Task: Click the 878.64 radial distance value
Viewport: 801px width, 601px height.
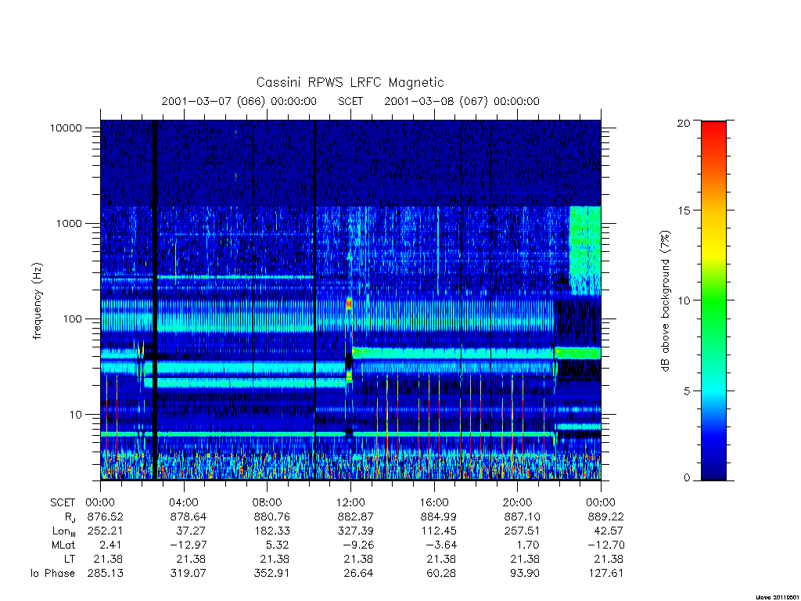Action: click(x=189, y=516)
